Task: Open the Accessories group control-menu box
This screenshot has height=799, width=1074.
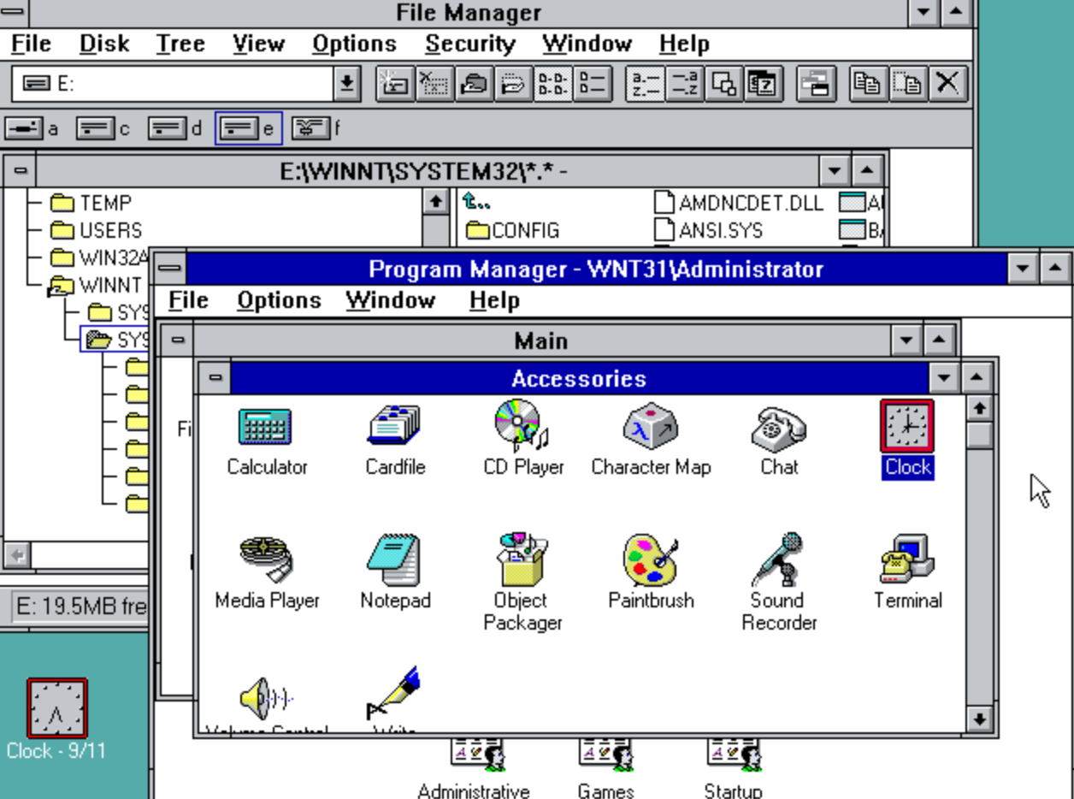Action: (215, 378)
